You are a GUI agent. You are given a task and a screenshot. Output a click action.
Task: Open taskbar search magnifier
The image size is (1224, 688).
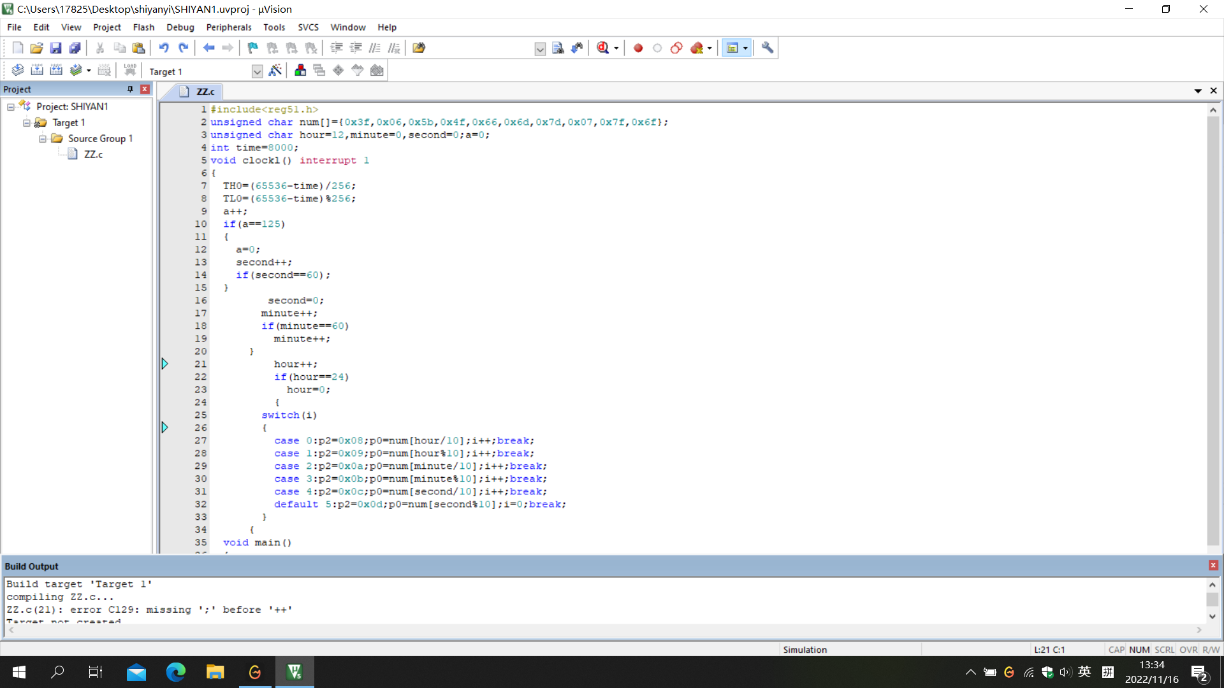coord(57,672)
